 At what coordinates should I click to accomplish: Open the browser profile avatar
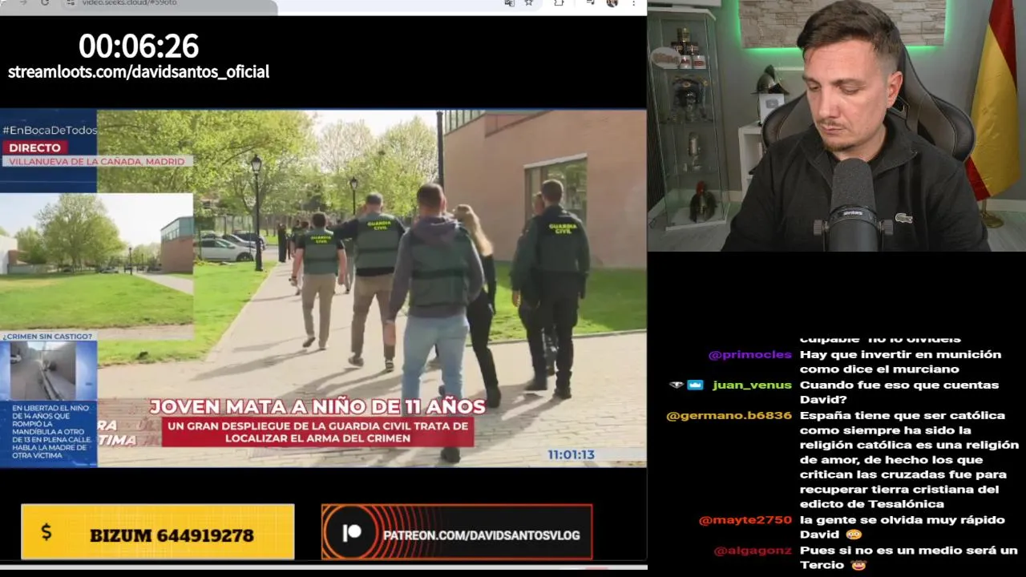pos(612,3)
